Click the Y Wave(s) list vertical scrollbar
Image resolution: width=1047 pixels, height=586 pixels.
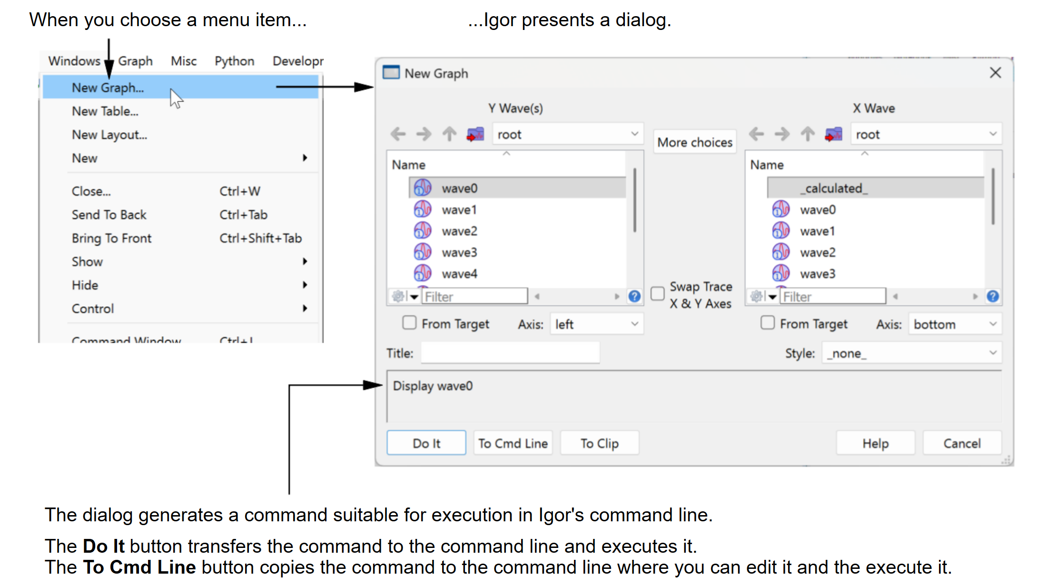pyautogui.click(x=634, y=200)
